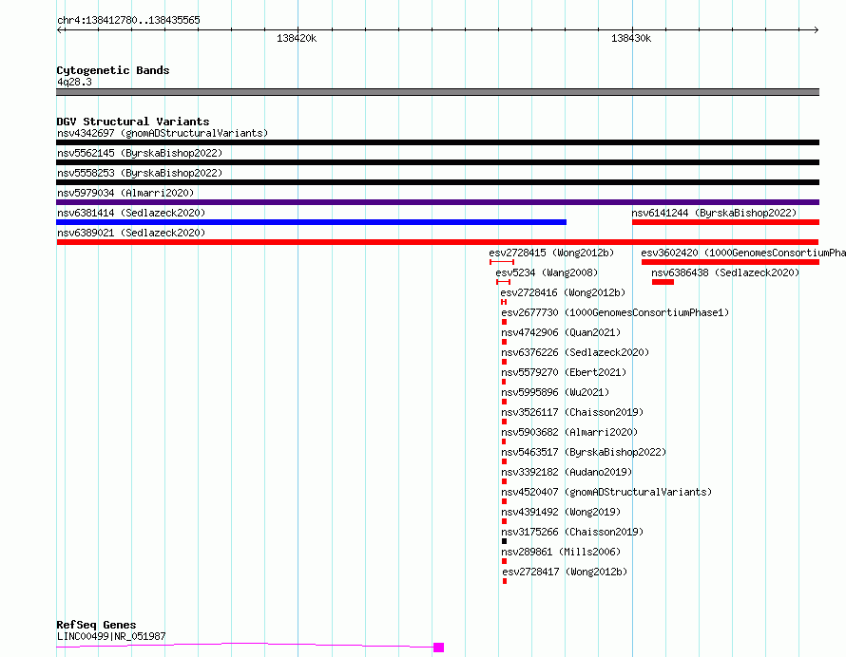
Task: Click red marker under nsv4391492
Action: click(x=505, y=521)
